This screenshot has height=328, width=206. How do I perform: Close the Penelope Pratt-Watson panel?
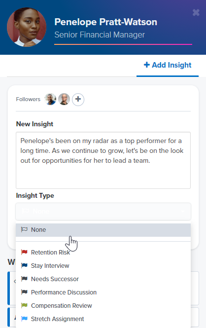[196, 12]
